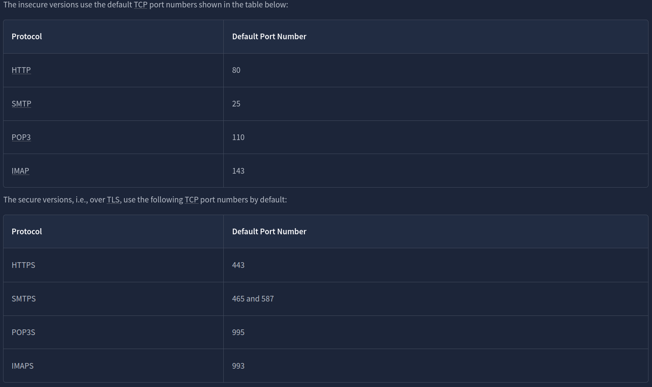Image resolution: width=652 pixels, height=387 pixels.
Task: Select the port 993 value
Action: point(238,366)
